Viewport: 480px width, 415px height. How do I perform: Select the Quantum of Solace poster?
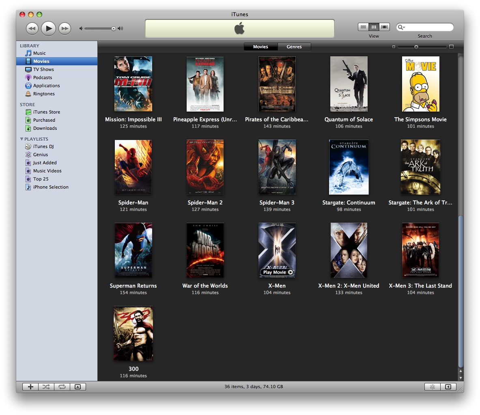(349, 84)
